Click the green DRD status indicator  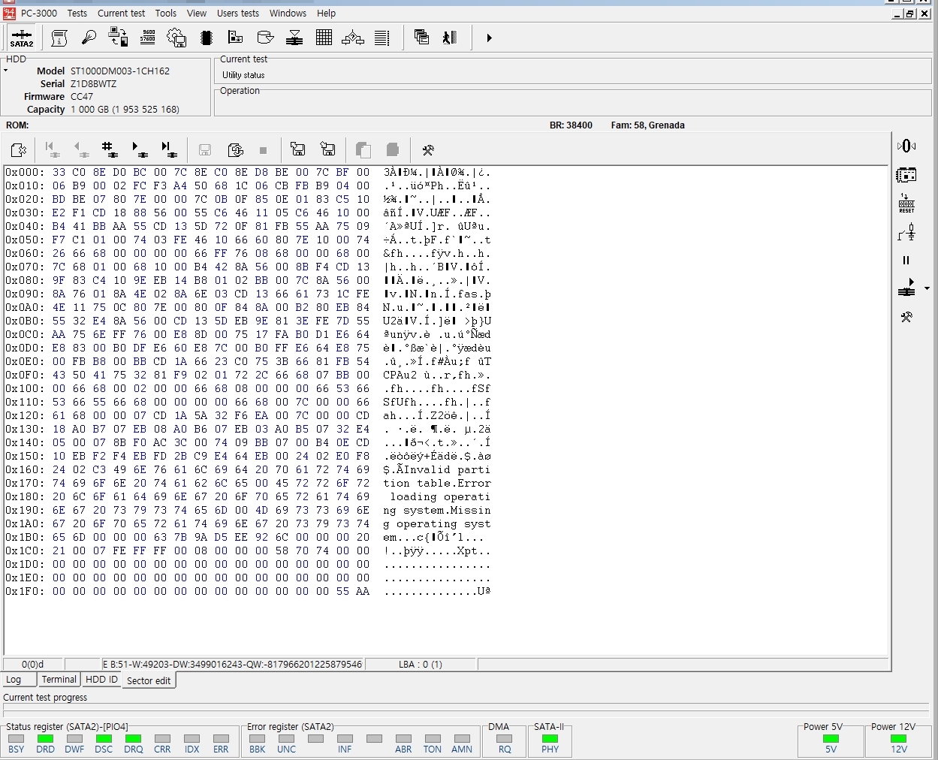tap(45, 739)
